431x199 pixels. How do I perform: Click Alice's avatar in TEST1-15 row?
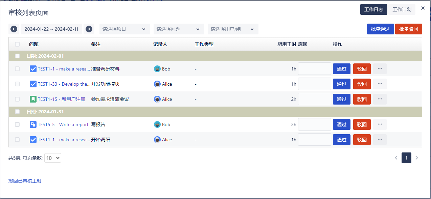(157, 99)
